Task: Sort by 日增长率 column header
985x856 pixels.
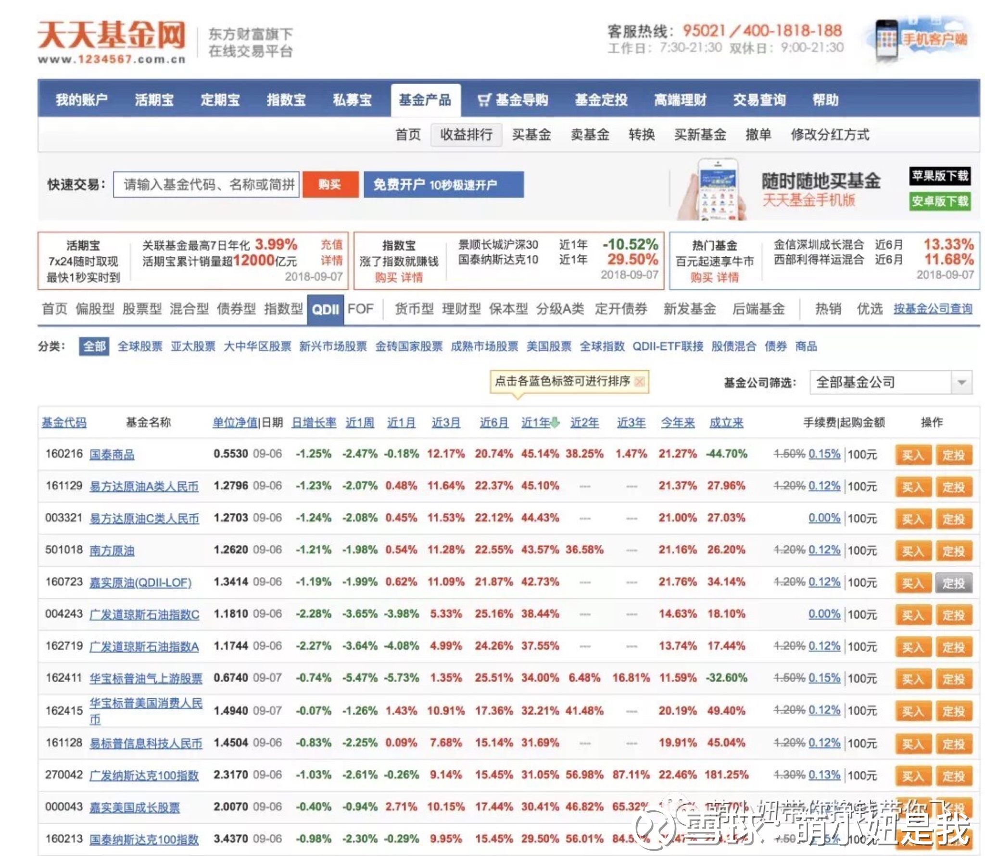Action: click(x=314, y=422)
